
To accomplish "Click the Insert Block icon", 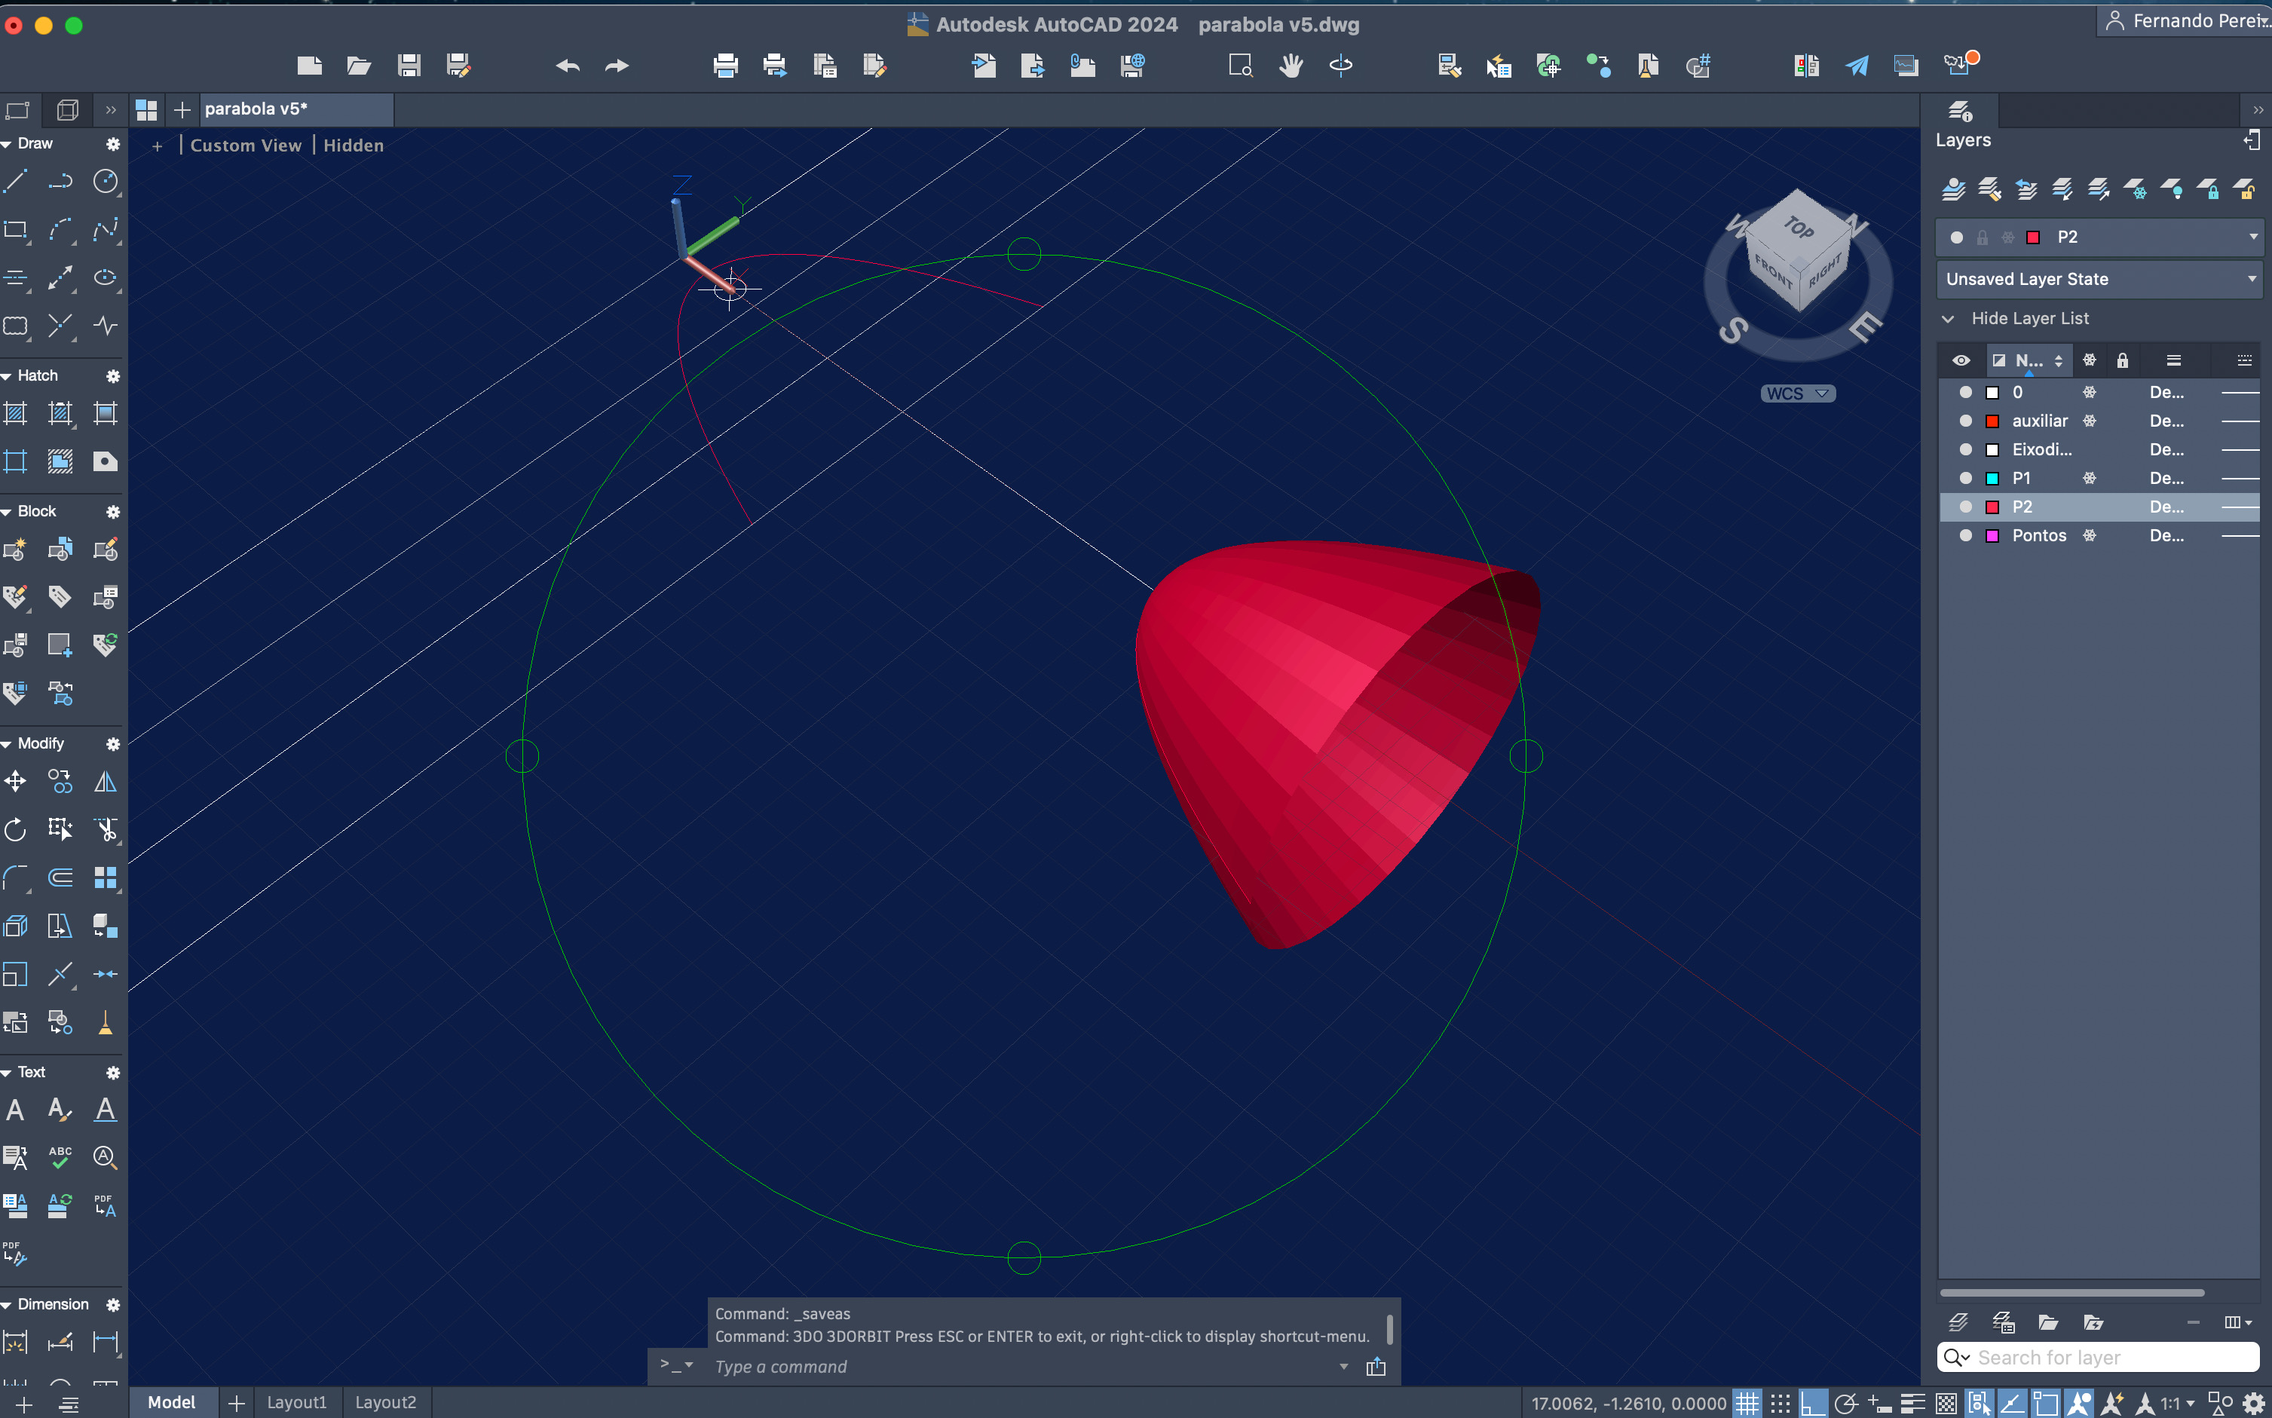I will click(16, 550).
